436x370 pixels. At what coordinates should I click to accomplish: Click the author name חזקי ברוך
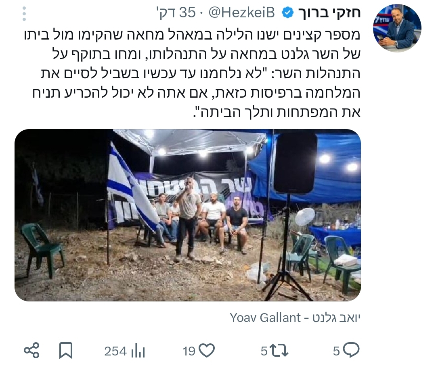point(329,13)
